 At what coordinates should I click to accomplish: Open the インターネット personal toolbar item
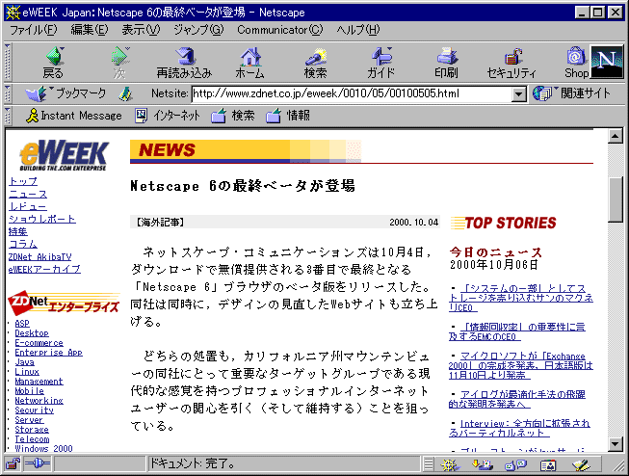click(168, 116)
